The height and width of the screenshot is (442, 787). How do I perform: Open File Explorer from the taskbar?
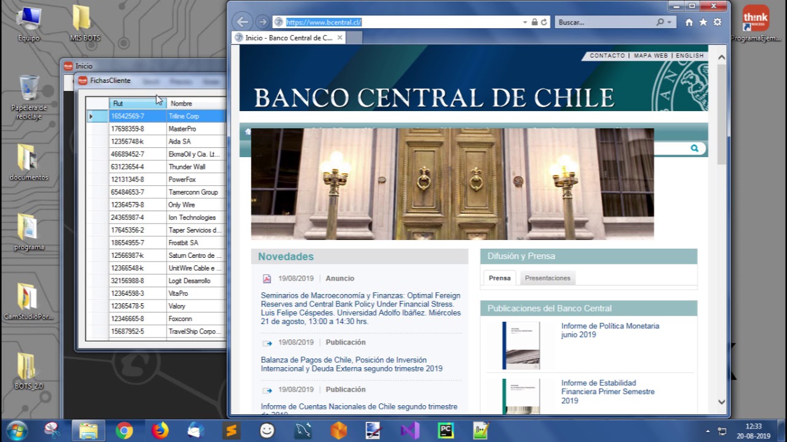(89, 431)
